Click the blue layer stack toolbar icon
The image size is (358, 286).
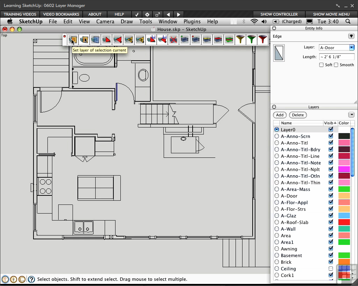tap(95, 40)
